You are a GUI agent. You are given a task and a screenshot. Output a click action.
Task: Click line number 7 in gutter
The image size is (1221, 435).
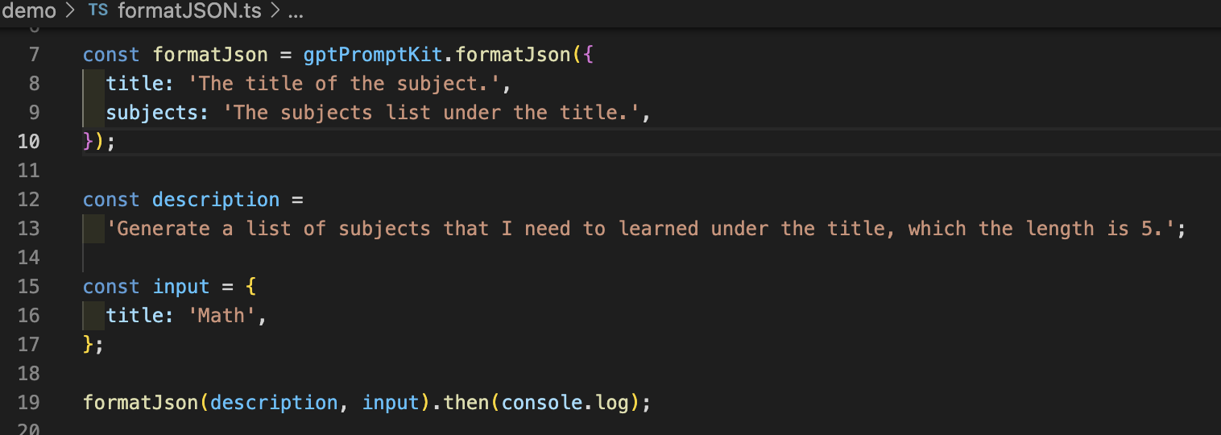click(34, 55)
